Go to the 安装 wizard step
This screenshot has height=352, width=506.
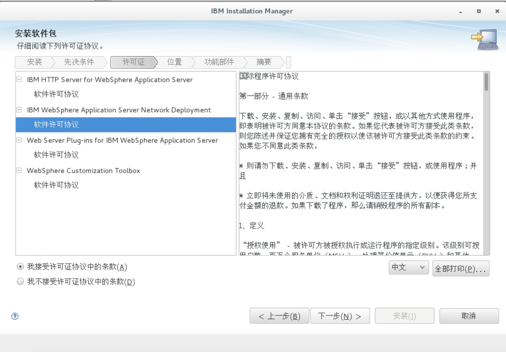pyautogui.click(x=34, y=62)
